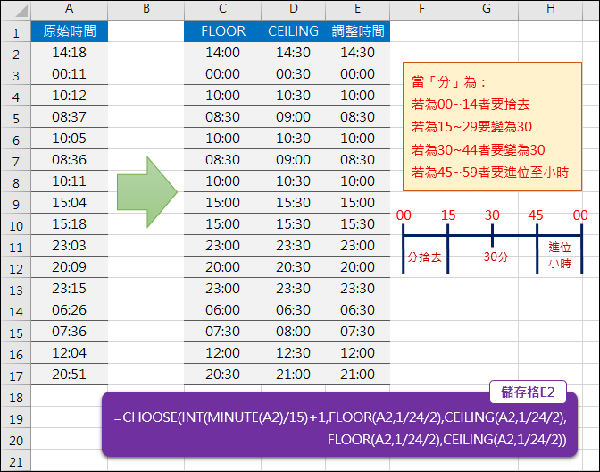Select cell A6 showing 10:05

point(70,139)
